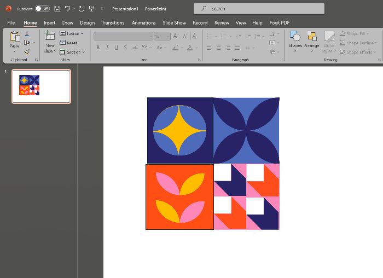Viewport: 383px width, 278px height.
Task: Switch to the Draw tab
Action: click(68, 23)
